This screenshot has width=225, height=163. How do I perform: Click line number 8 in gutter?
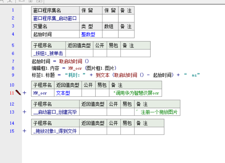(13, 68)
